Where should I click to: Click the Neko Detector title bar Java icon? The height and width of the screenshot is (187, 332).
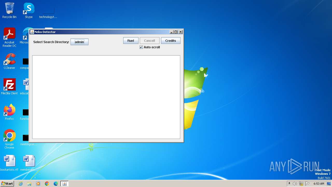32,32
